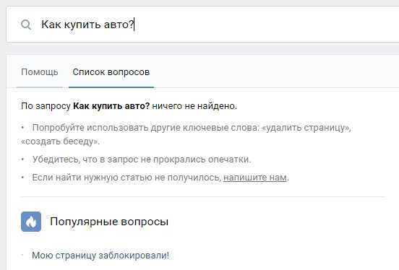This screenshot has height=270, width=399.
Task: Open the 'напишите нам' link
Action: (255, 177)
